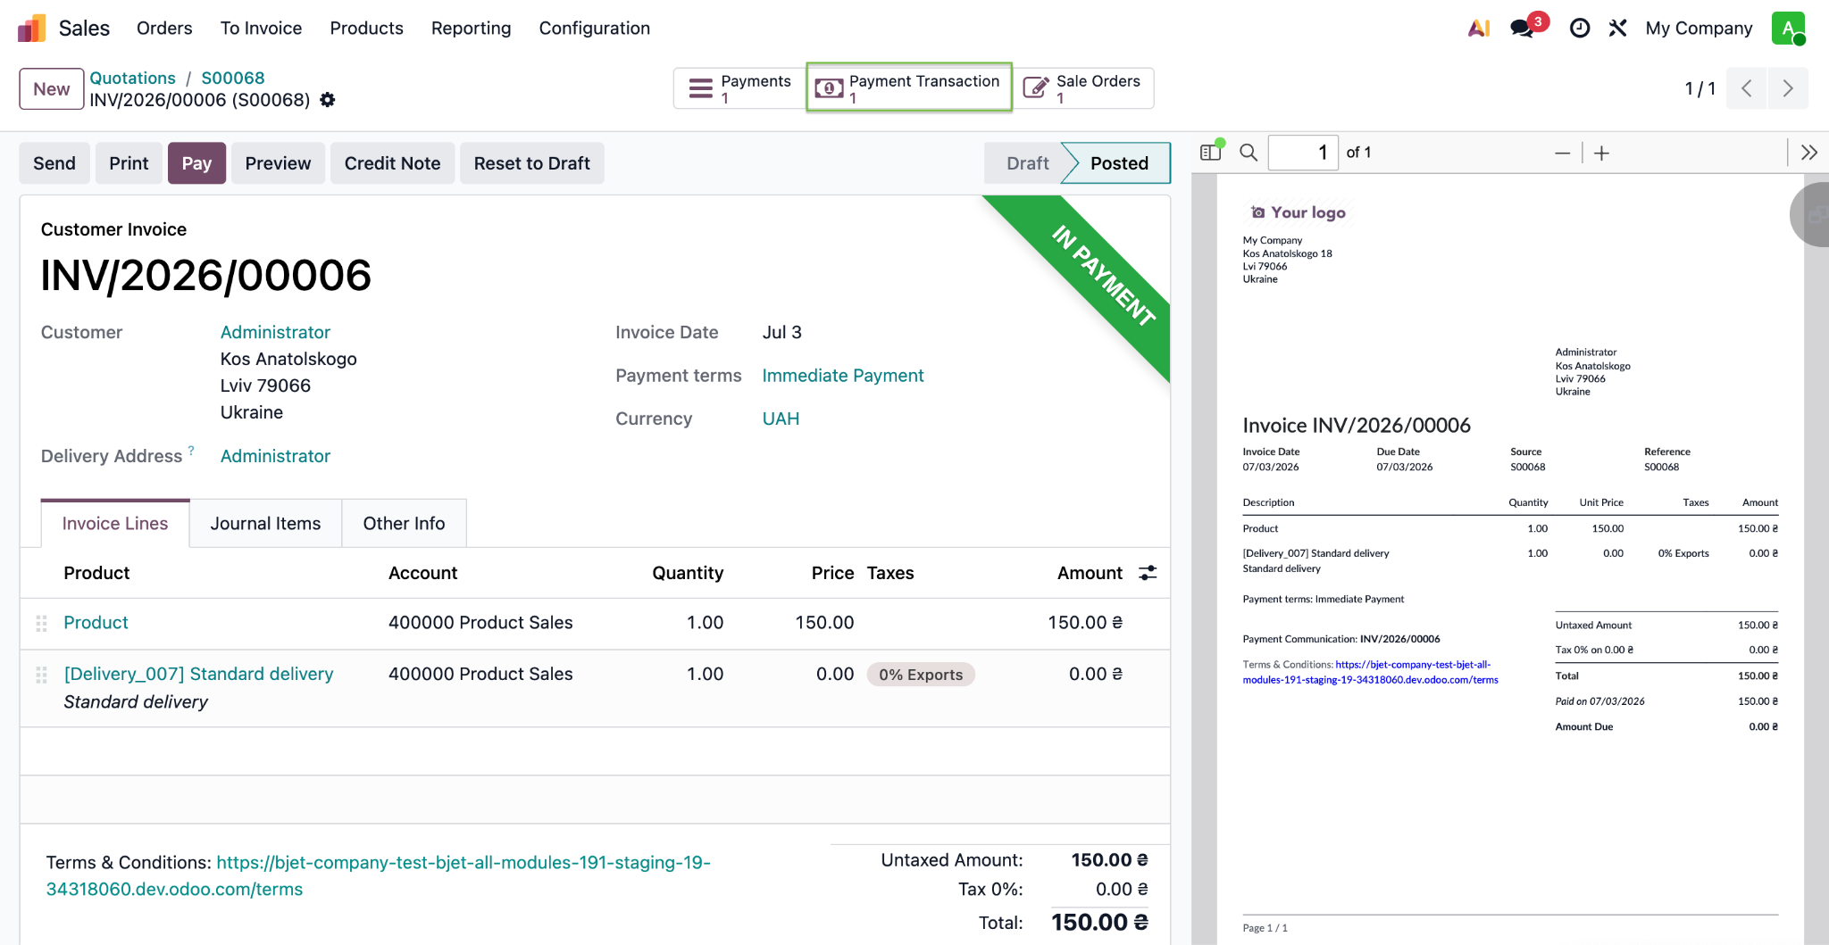Open the Products menu
Screen dimensions: 1829x945
click(366, 29)
